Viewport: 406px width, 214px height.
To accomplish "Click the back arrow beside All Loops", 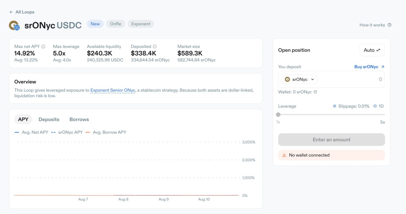I will (11, 12).
